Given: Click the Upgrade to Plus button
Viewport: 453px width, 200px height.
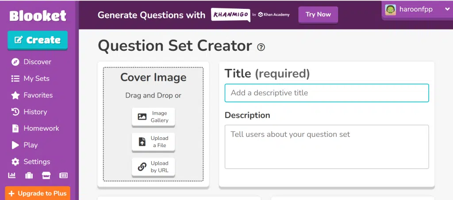Looking at the screenshot, I should coord(38,193).
